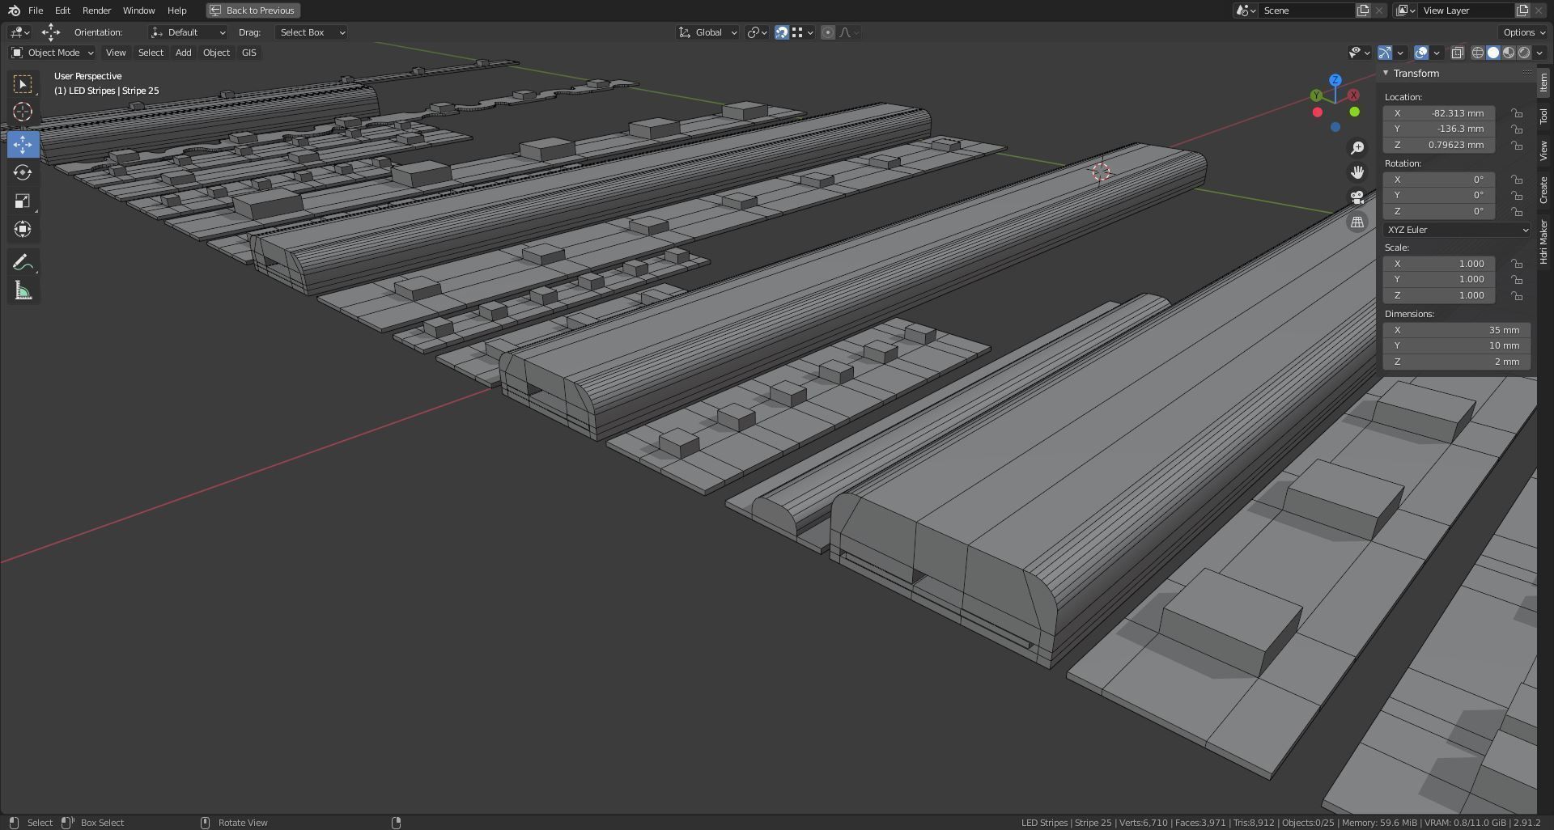This screenshot has width=1554, height=830.
Task: Open the Orientation Default dropdown
Action: click(x=188, y=32)
